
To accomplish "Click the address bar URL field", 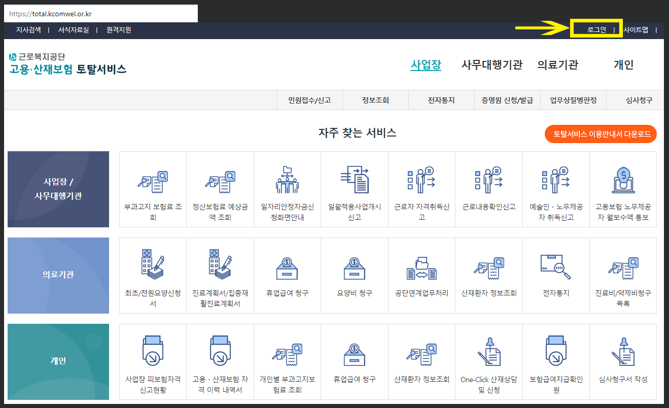I will pos(101,14).
